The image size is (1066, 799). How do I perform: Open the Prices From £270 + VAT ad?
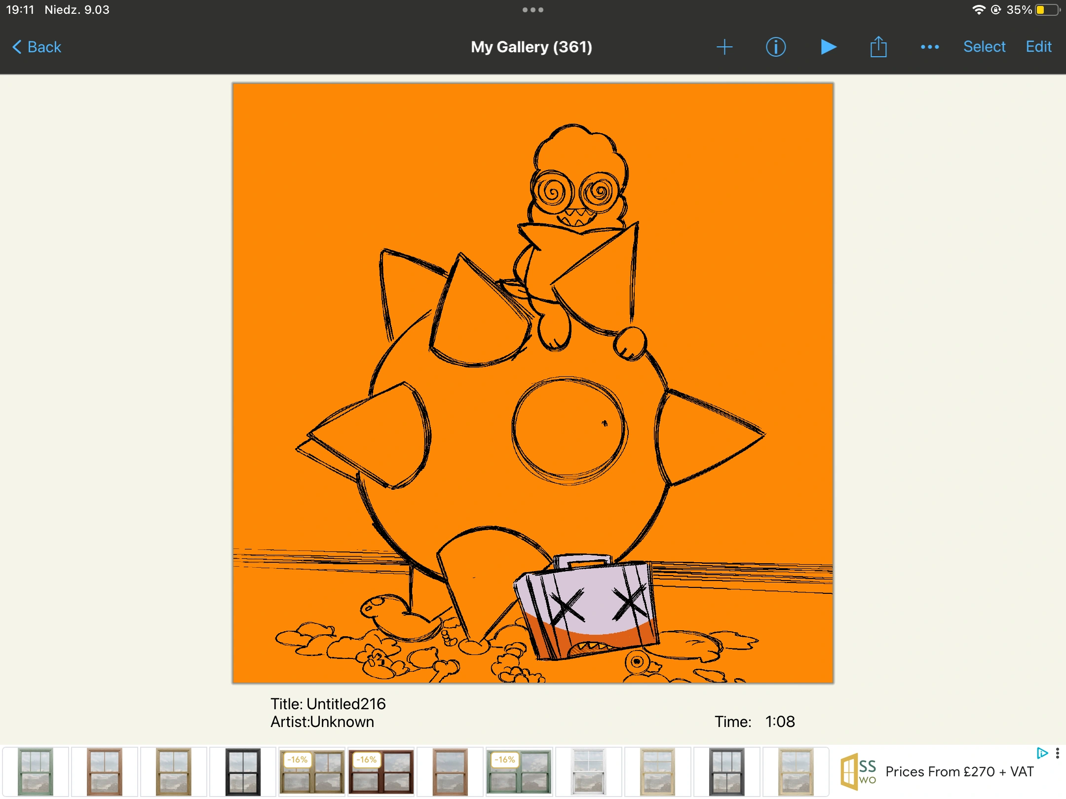coord(959,771)
